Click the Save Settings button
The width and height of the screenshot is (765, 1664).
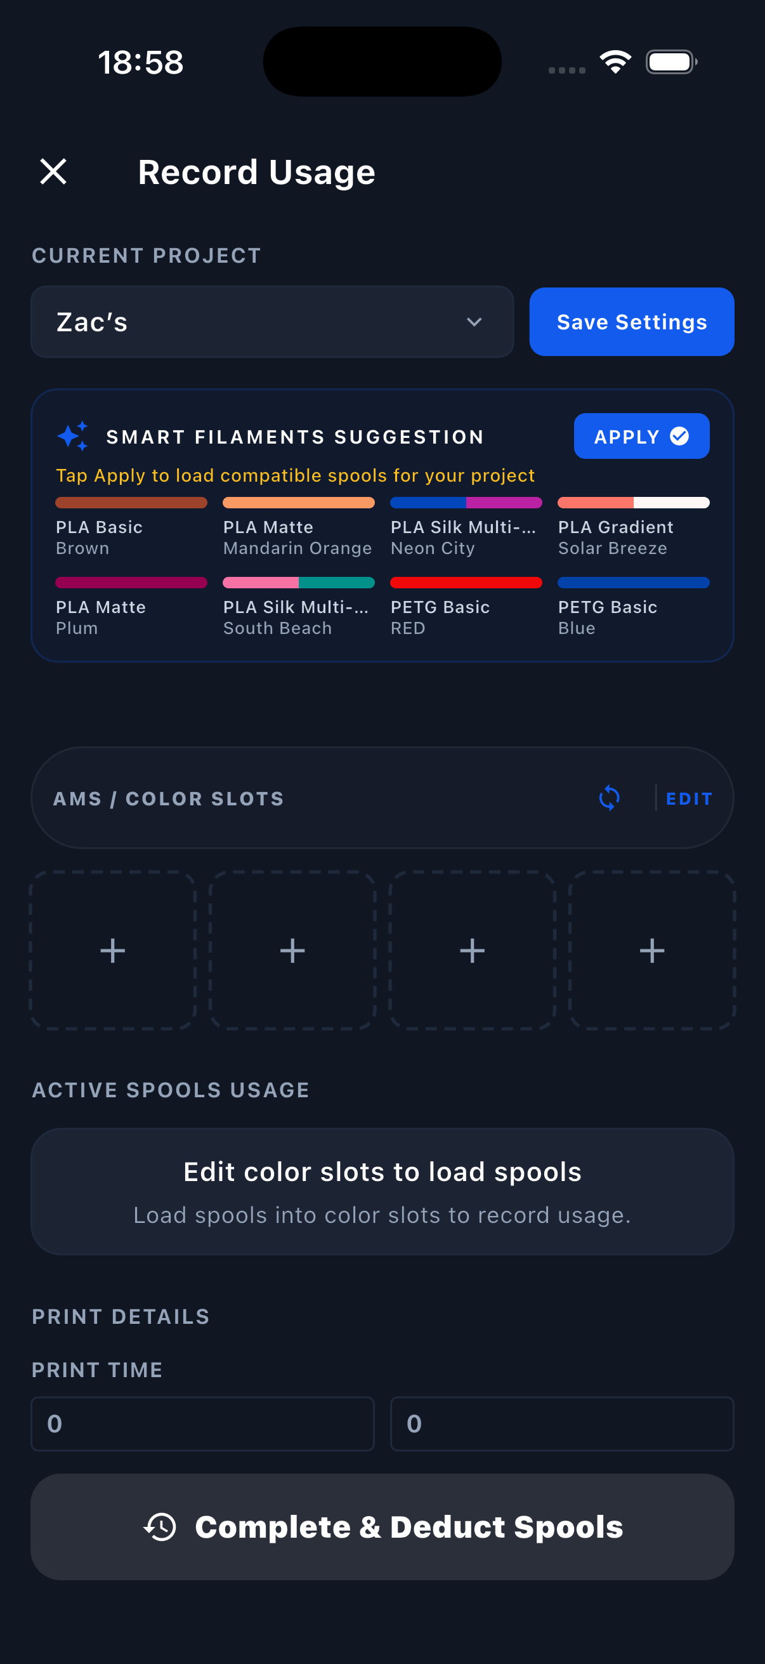pyautogui.click(x=631, y=322)
